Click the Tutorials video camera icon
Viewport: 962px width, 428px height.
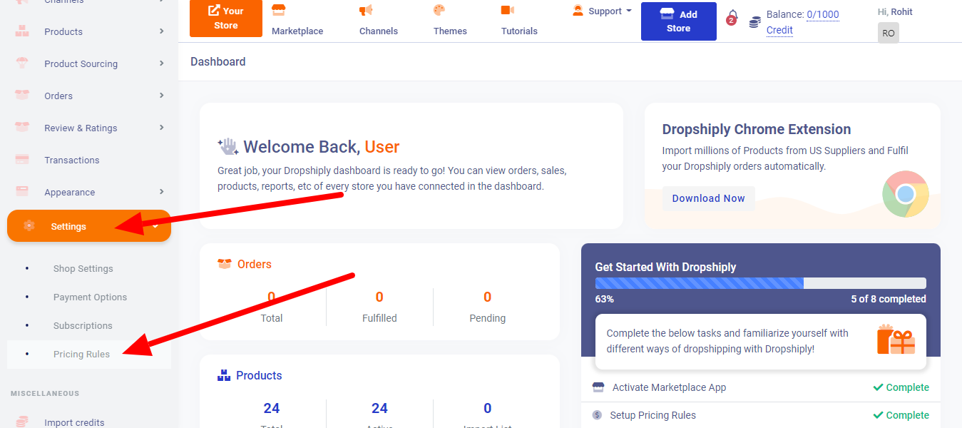(507, 11)
